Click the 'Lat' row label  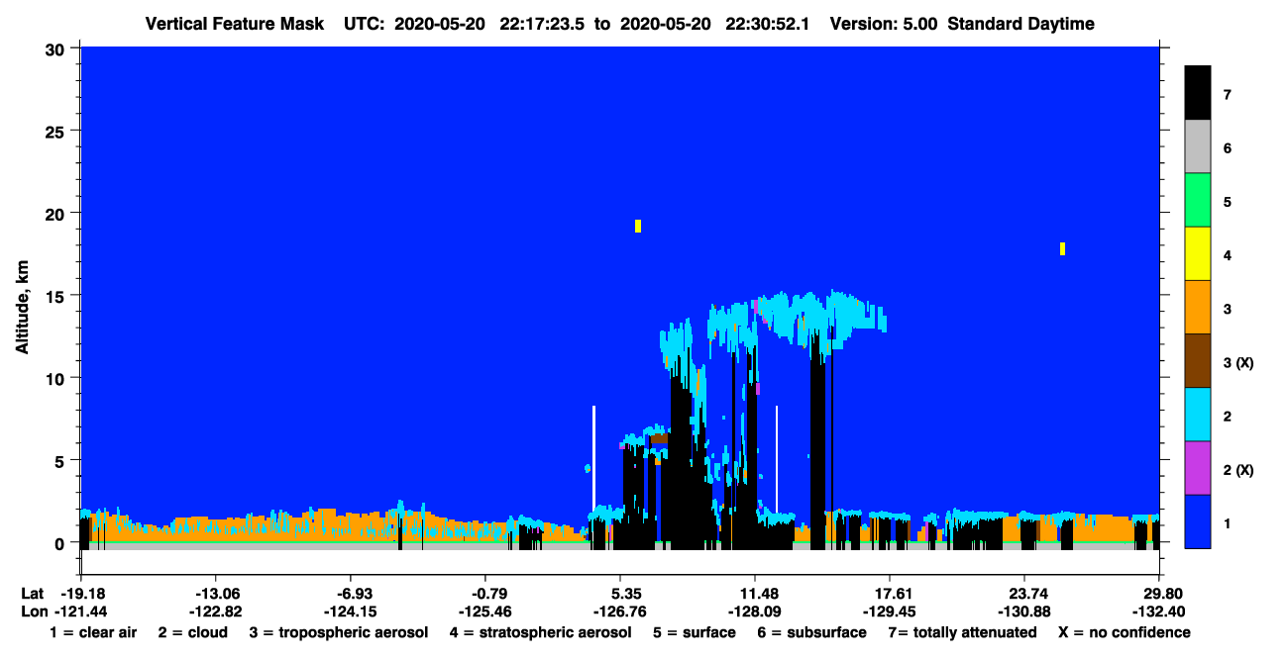coord(32,594)
